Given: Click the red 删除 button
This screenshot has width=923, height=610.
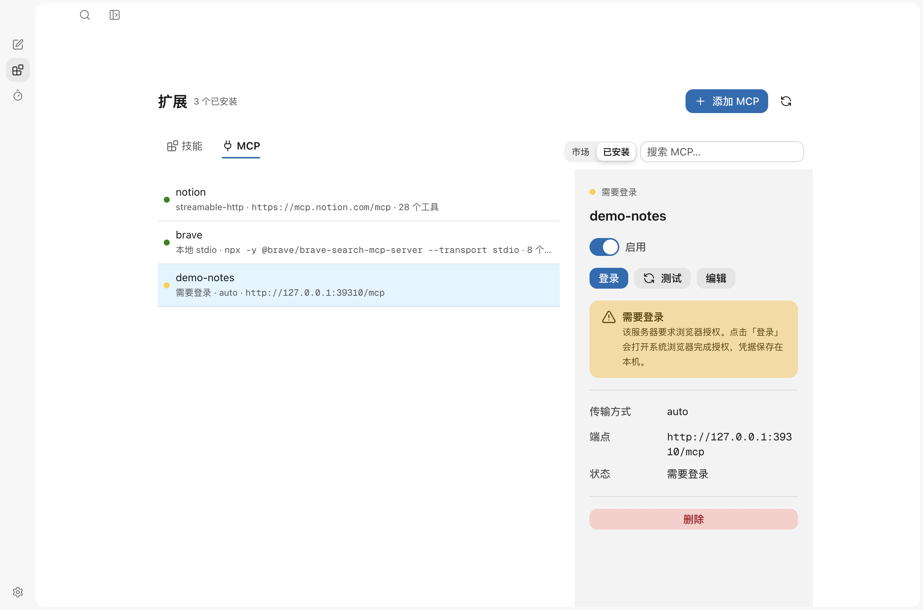Looking at the screenshot, I should click(x=693, y=519).
